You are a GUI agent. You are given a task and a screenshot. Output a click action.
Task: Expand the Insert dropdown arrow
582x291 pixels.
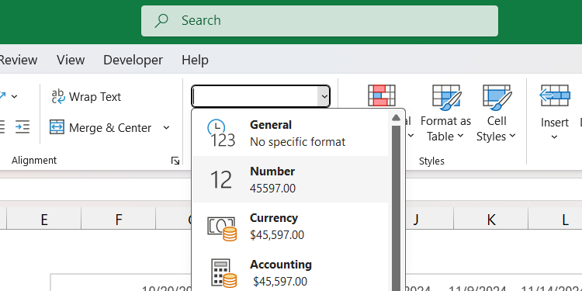[554, 137]
